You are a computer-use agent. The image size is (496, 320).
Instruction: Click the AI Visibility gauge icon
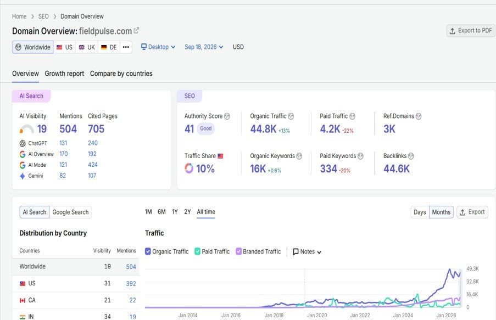tap(26, 128)
